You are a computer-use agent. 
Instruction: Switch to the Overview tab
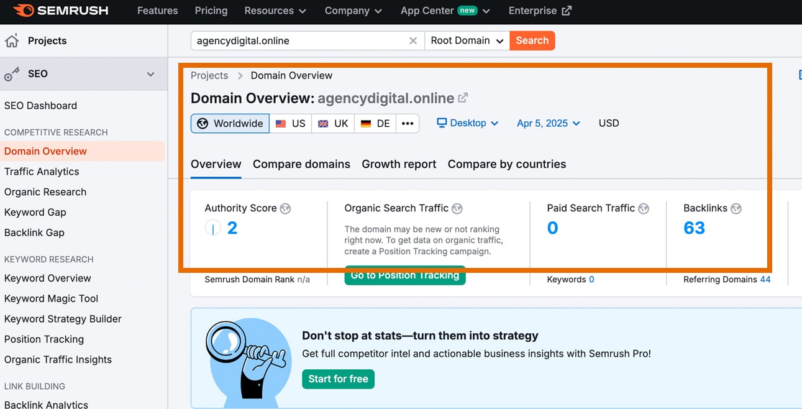pos(216,164)
